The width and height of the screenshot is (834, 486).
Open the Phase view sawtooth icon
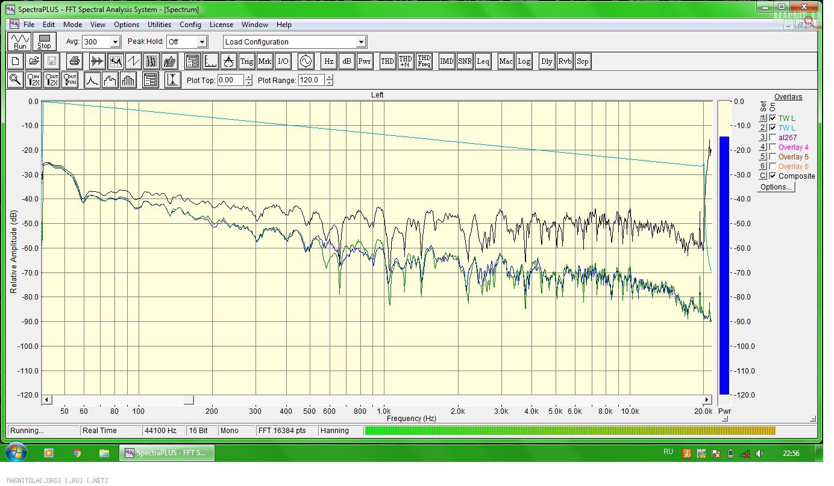click(x=133, y=61)
